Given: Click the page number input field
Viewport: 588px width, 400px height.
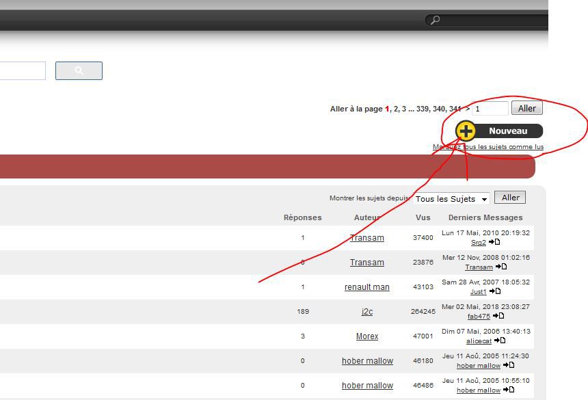Looking at the screenshot, I should 490,109.
